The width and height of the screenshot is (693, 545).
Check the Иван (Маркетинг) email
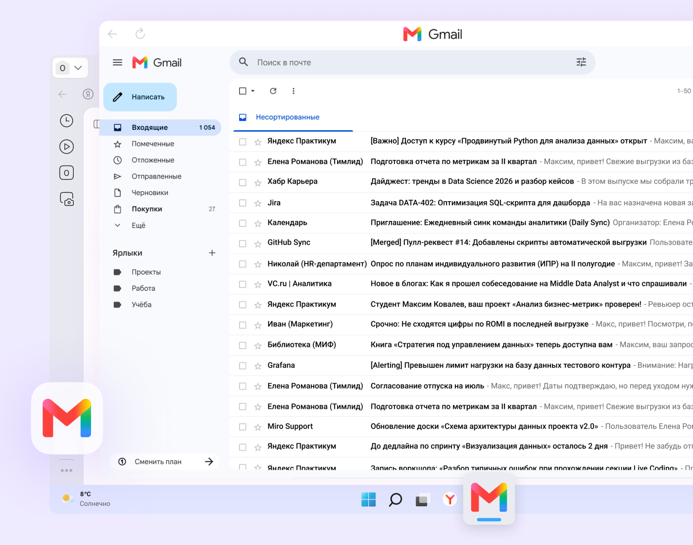pyautogui.click(x=243, y=325)
